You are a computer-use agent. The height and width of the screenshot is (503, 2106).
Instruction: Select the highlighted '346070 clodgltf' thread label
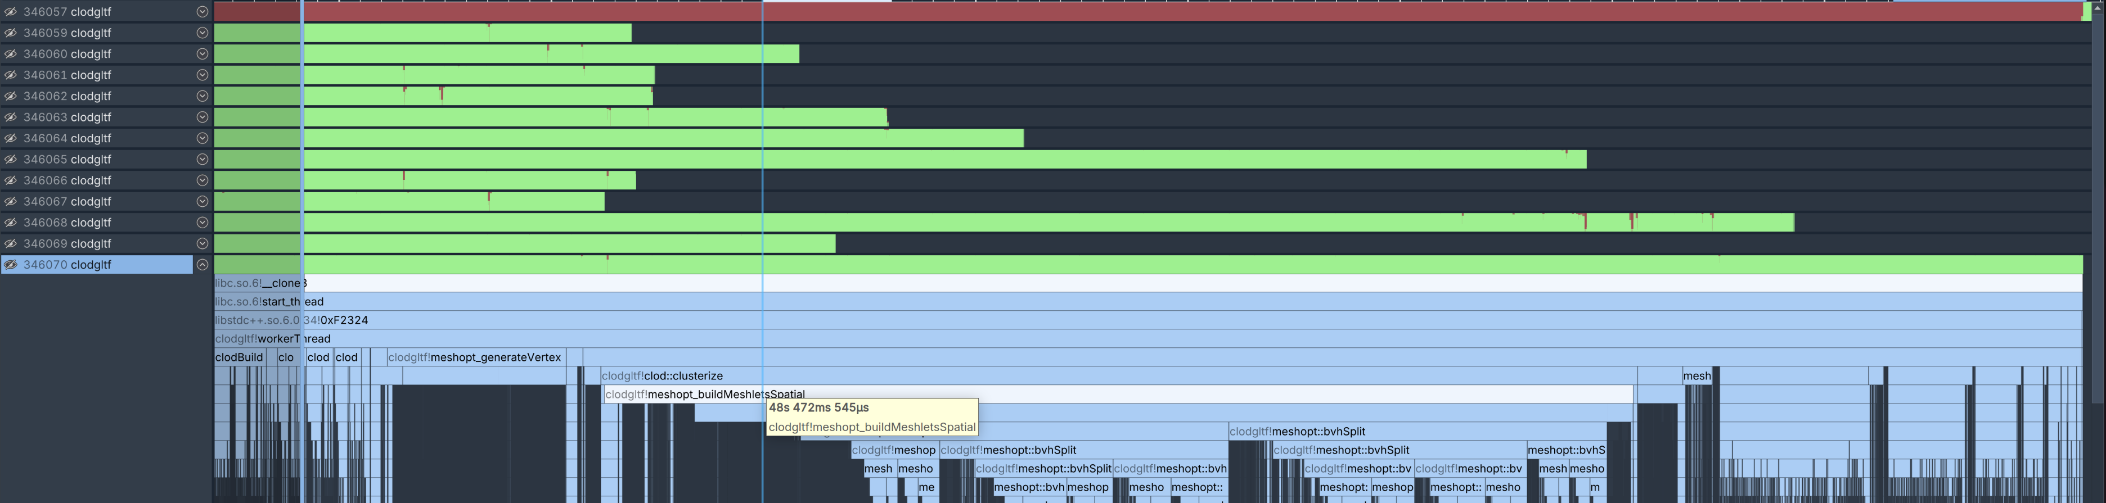[x=67, y=265]
